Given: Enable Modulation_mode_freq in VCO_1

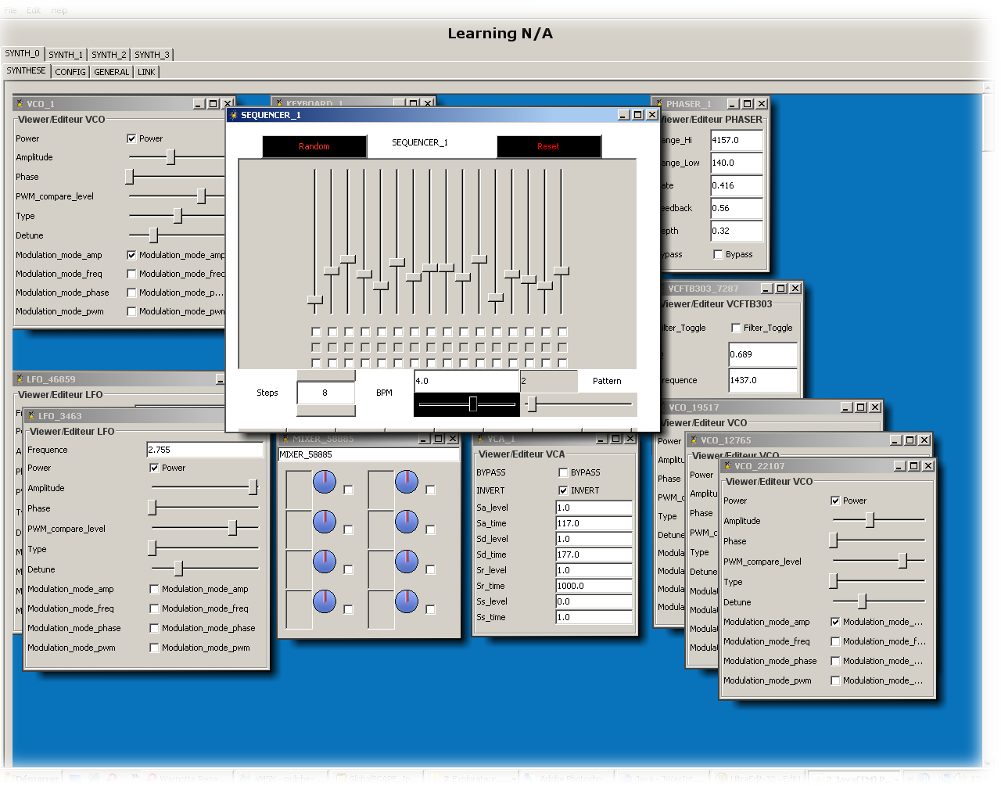Looking at the screenshot, I should 131,273.
